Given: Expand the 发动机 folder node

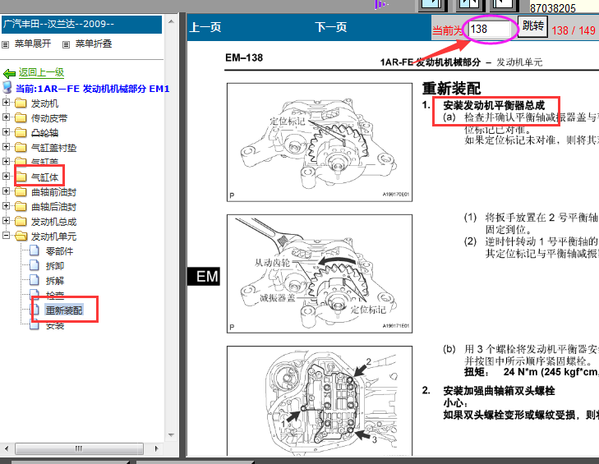Looking at the screenshot, I should tap(6, 103).
